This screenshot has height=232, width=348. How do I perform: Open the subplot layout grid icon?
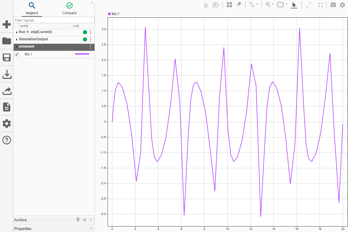point(229,5)
